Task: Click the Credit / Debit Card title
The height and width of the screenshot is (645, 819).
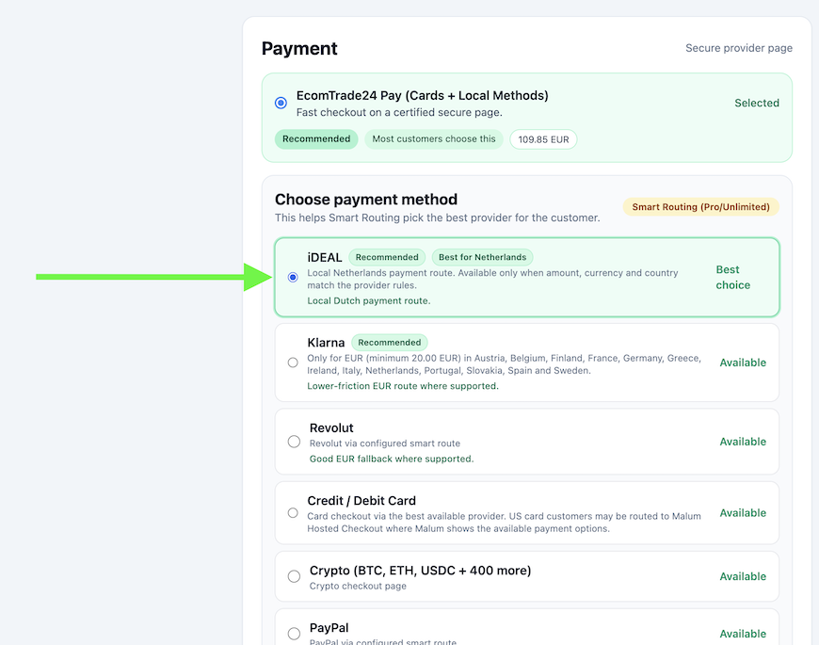Action: [361, 500]
